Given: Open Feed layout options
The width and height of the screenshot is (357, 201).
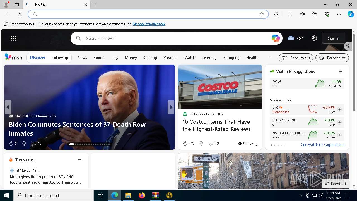Looking at the screenshot, I should pos(296,58).
